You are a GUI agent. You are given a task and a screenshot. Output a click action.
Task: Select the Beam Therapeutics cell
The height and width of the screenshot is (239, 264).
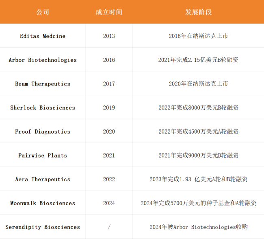click(43, 84)
